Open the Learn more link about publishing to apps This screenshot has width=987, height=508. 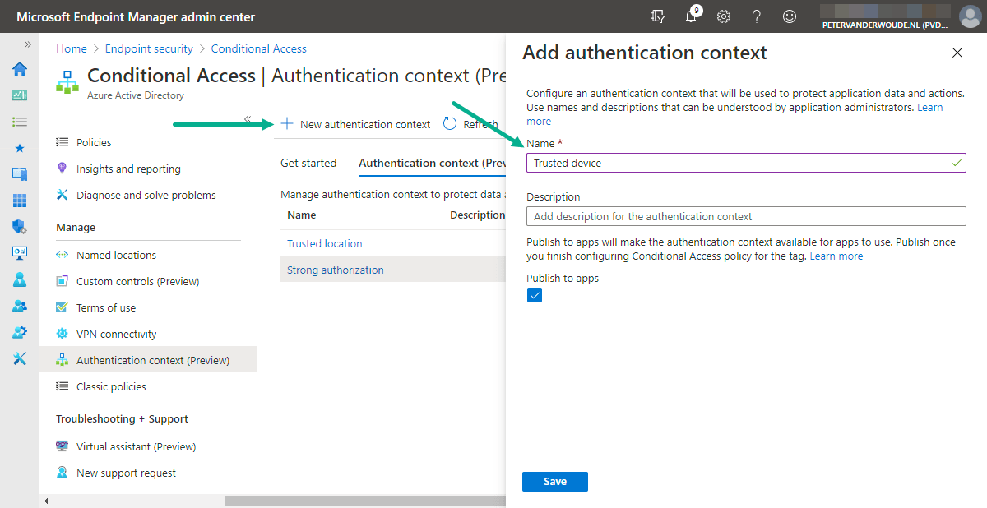pyautogui.click(x=836, y=256)
